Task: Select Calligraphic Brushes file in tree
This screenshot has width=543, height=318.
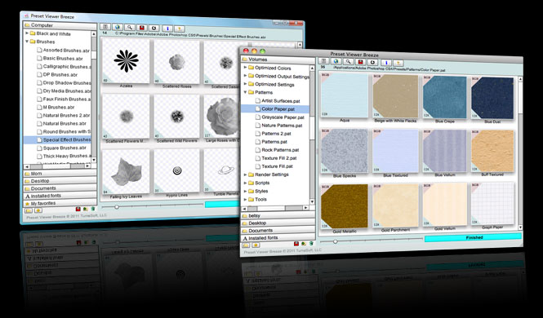Action: pyautogui.click(x=64, y=66)
